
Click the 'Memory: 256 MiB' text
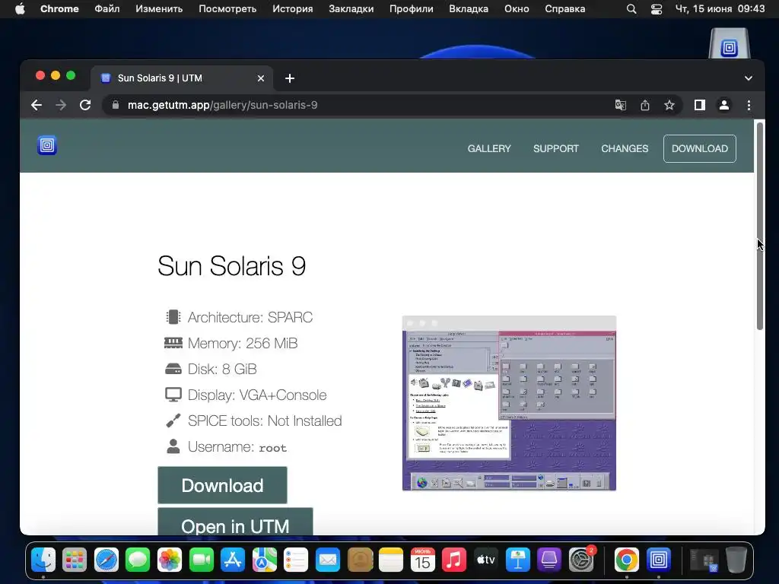(243, 343)
